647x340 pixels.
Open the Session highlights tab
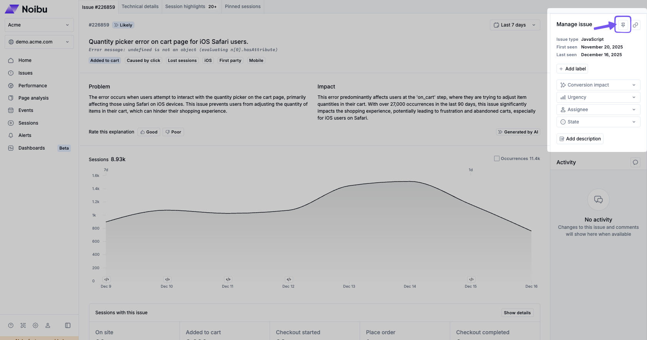point(191,7)
